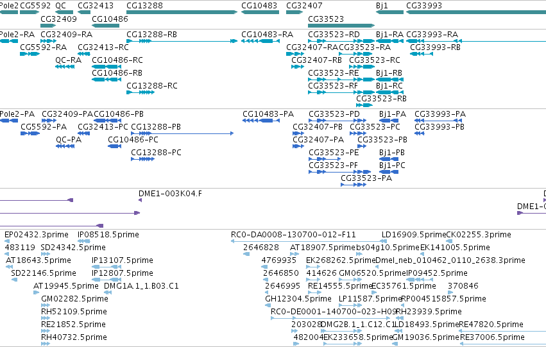
Task: Click the CG32407 gene label
Action: tap(304, 6)
